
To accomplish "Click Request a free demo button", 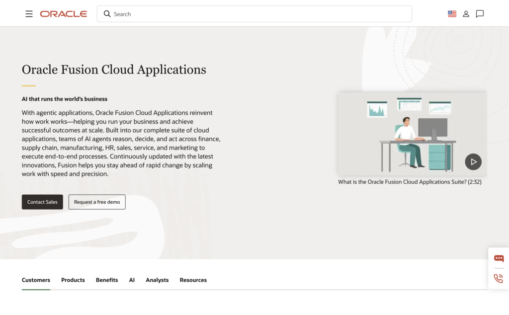I will (x=97, y=202).
